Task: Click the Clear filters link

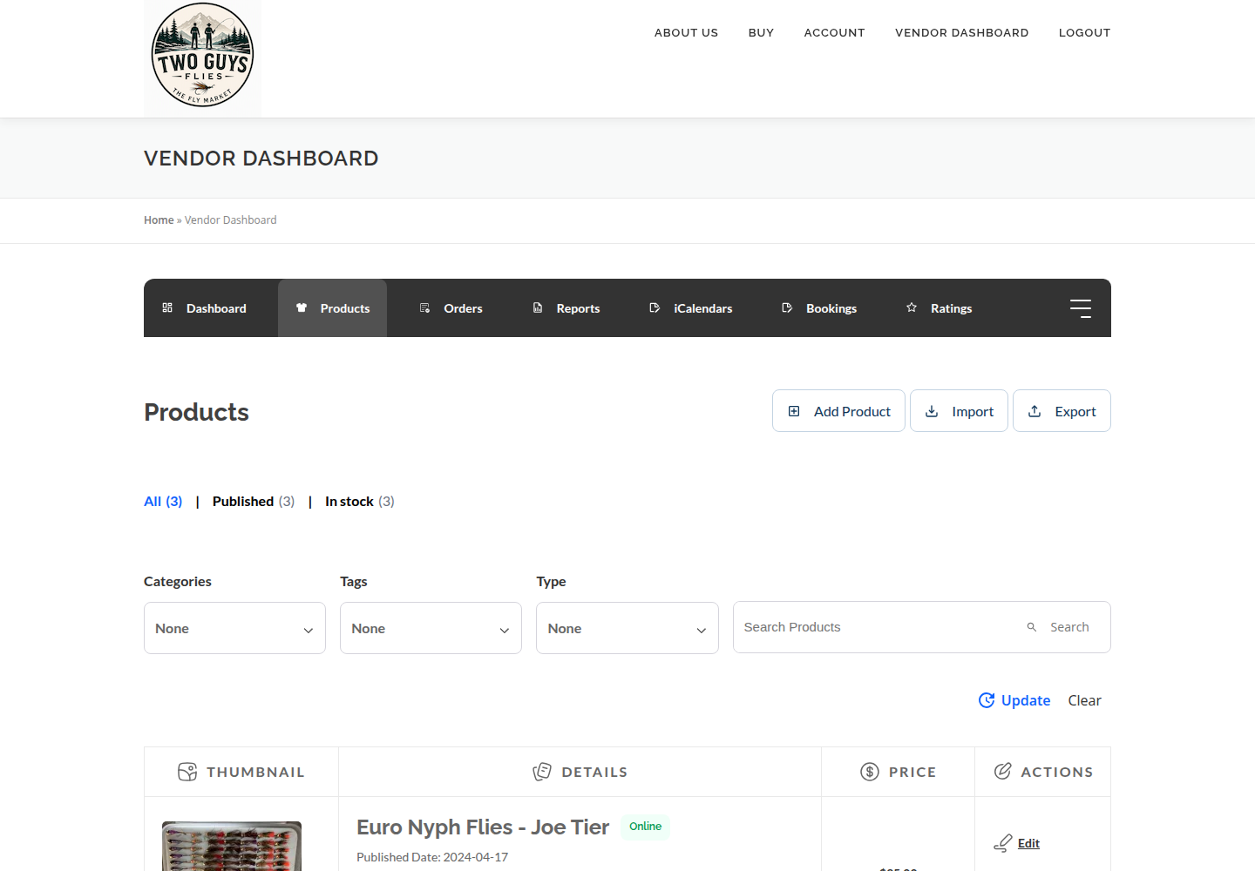Action: tap(1084, 700)
